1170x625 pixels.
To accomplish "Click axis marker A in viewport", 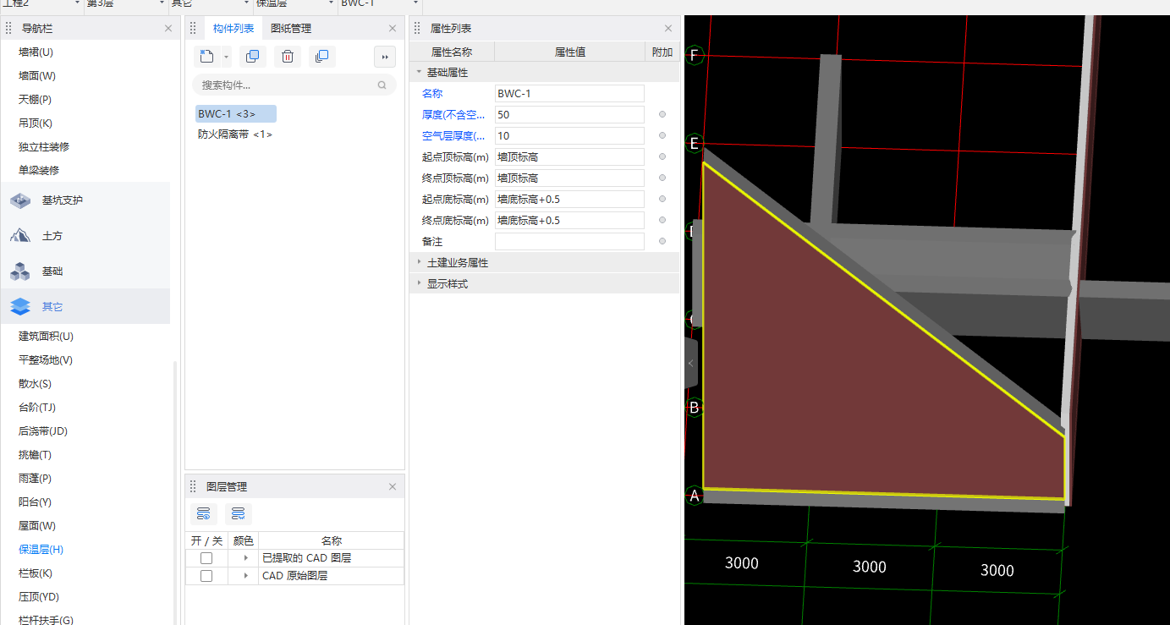I will tap(695, 496).
